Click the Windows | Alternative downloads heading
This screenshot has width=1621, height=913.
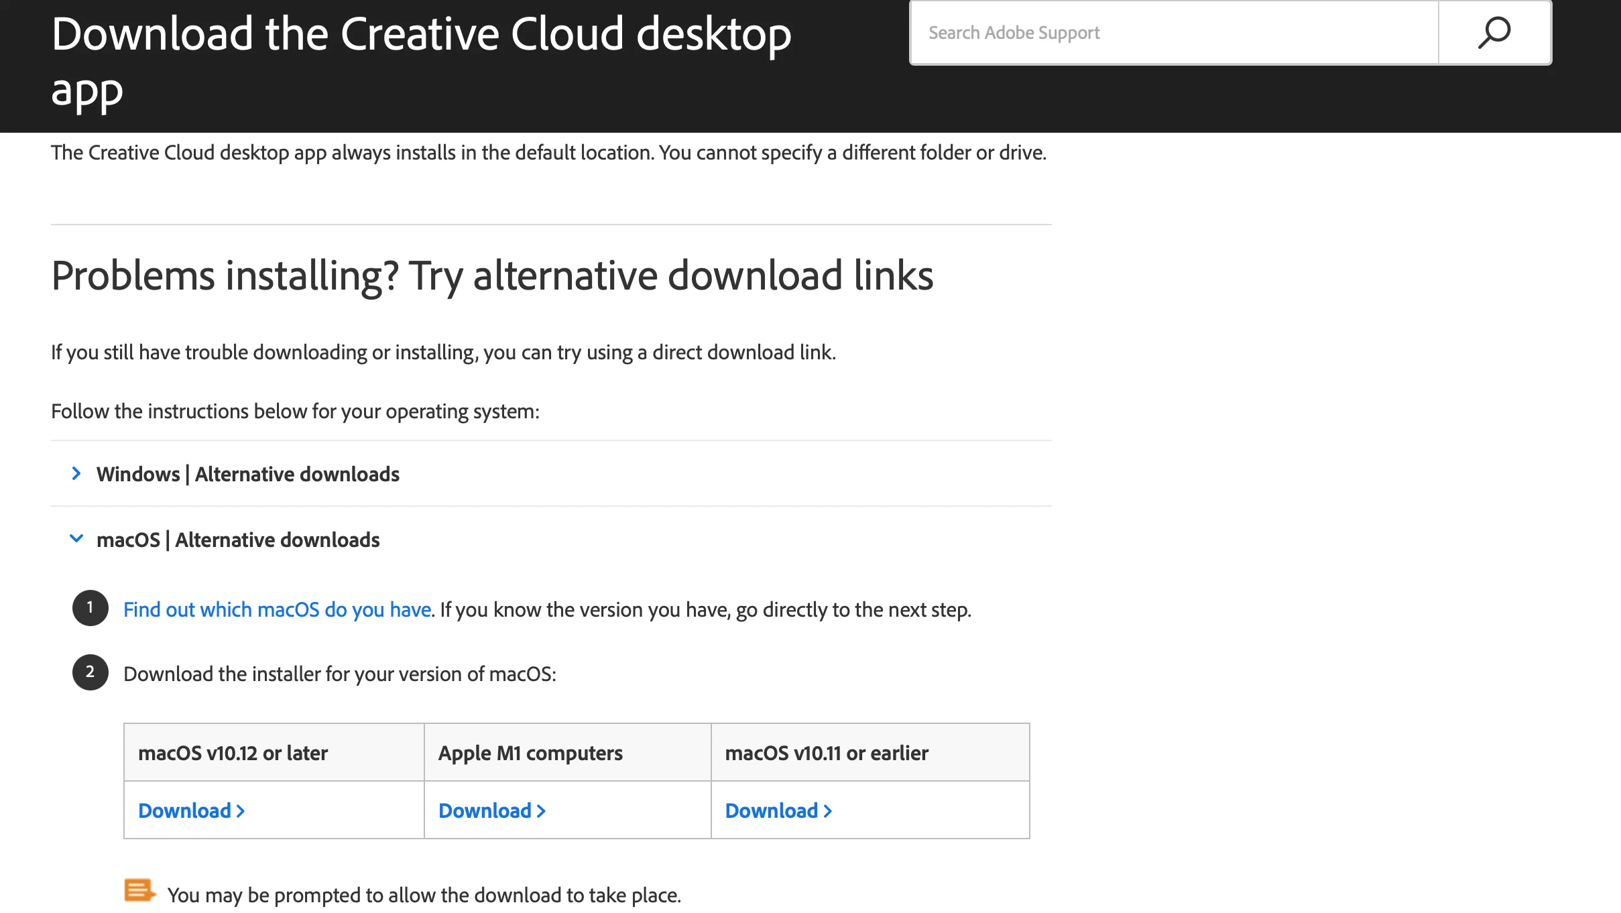click(248, 474)
